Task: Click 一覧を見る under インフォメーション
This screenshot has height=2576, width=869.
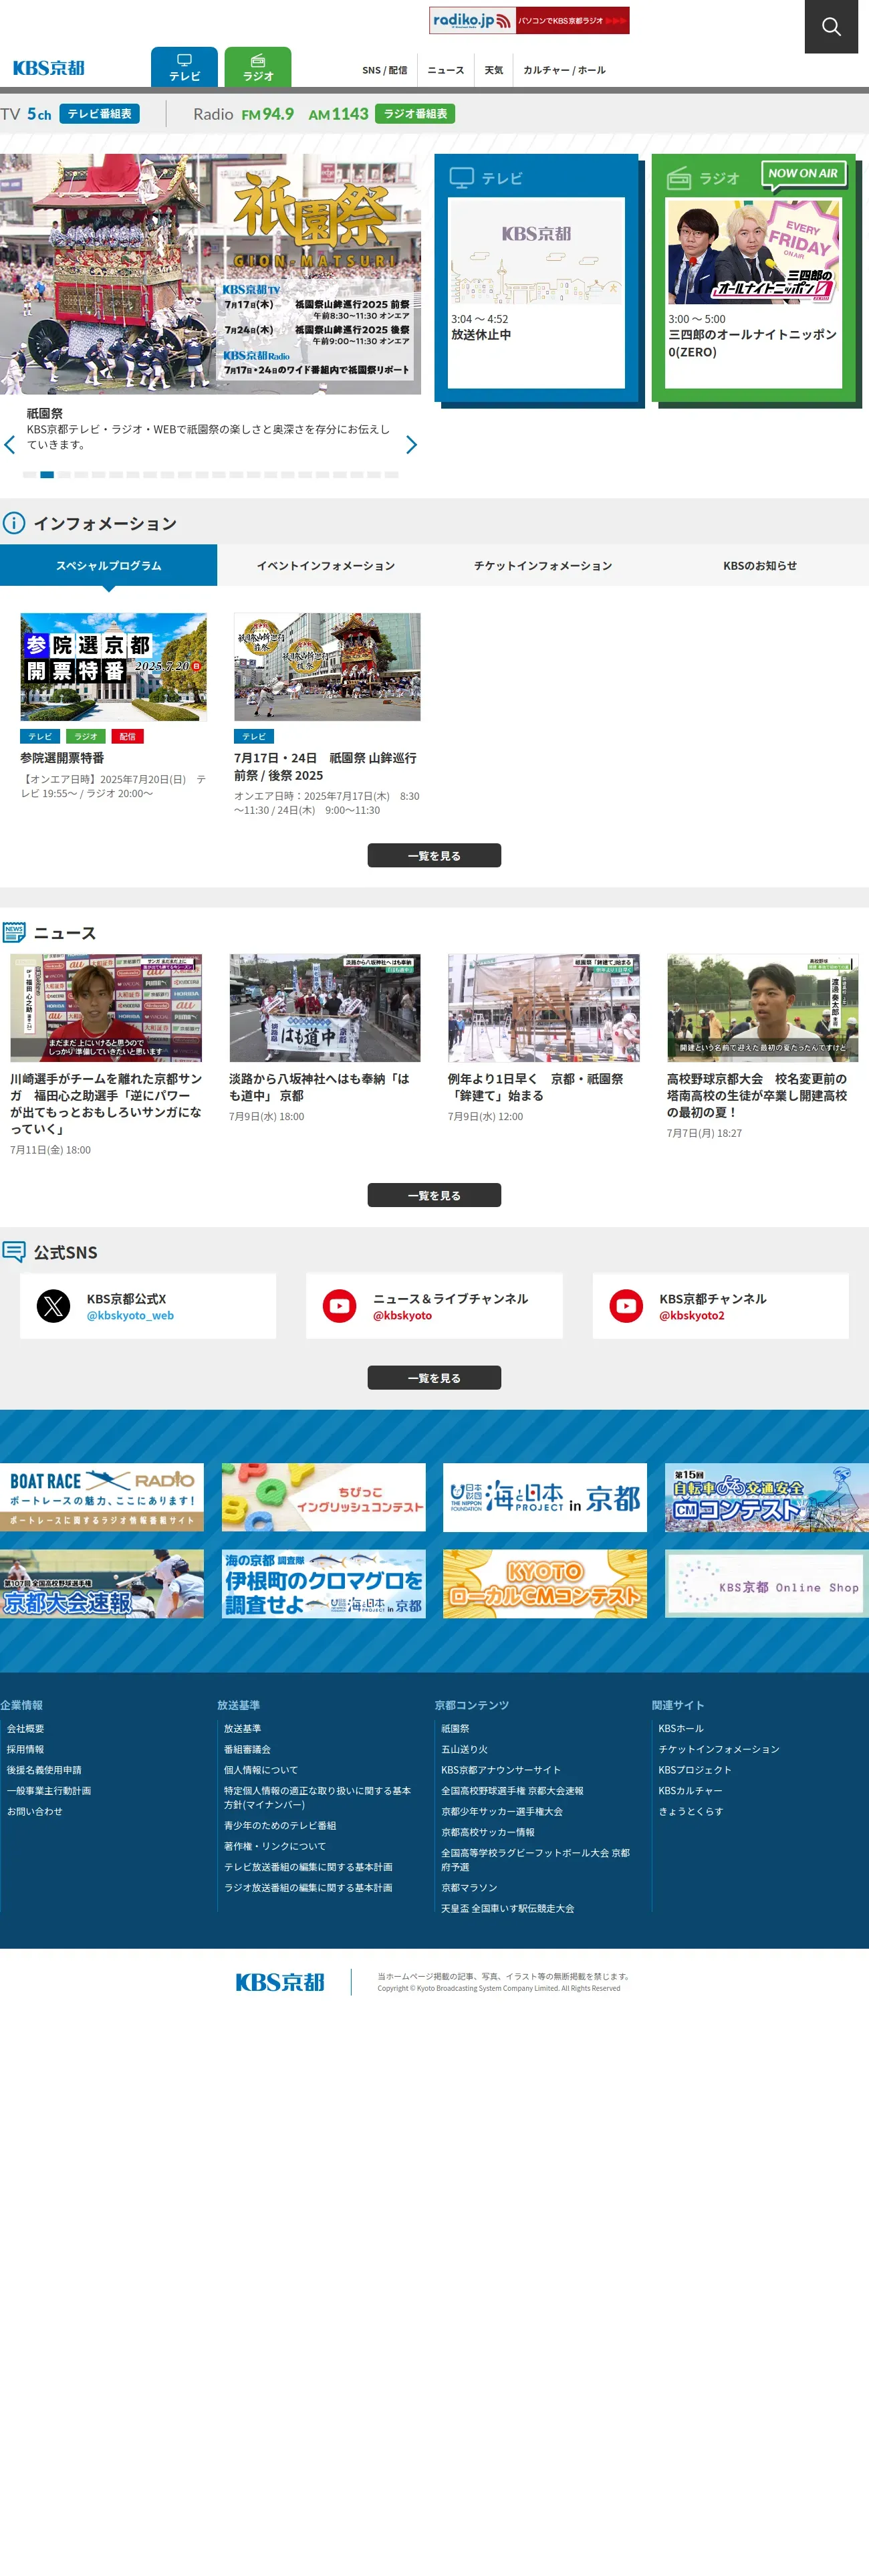Action: pyautogui.click(x=434, y=856)
